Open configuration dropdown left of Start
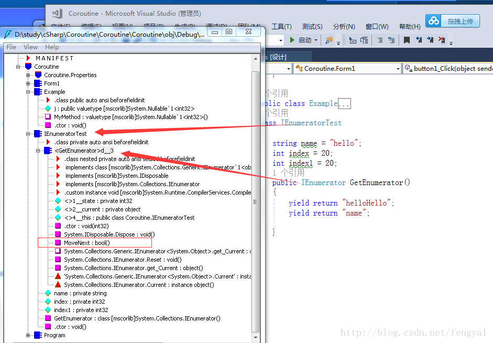Image resolution: width=493 pixels, height=343 pixels. coord(280,40)
